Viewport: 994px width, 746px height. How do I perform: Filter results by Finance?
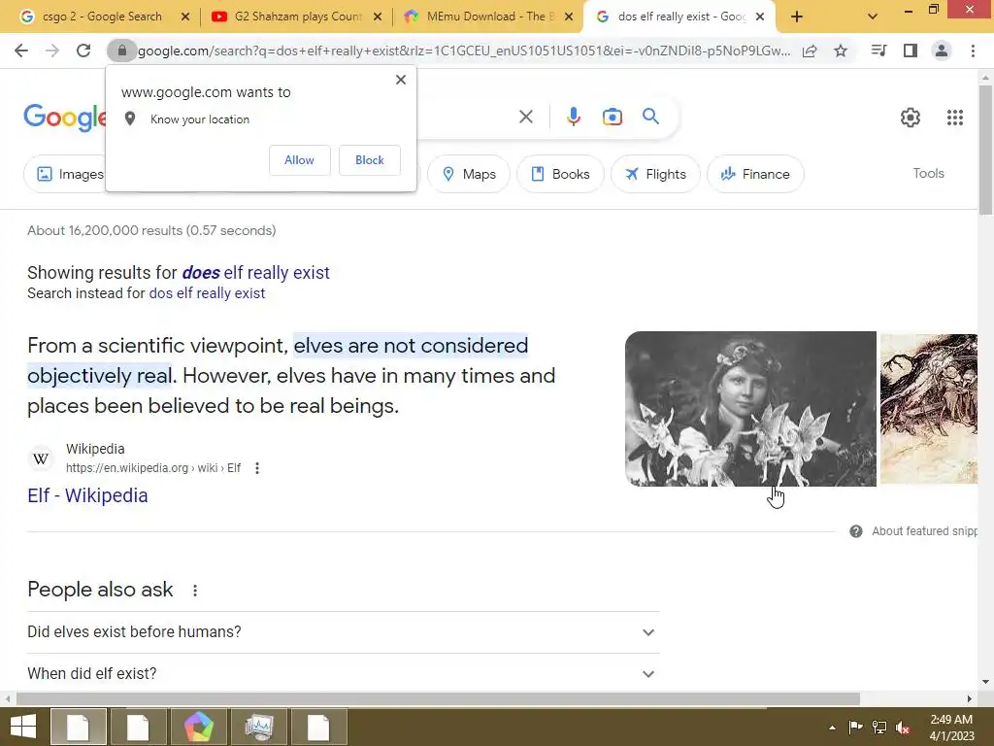755,174
